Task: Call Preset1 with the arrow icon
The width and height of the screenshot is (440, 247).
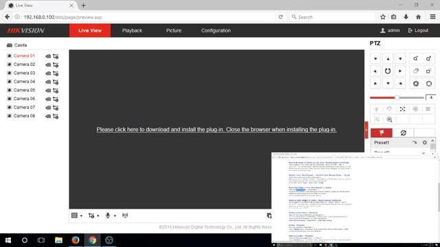Action: [x=415, y=143]
